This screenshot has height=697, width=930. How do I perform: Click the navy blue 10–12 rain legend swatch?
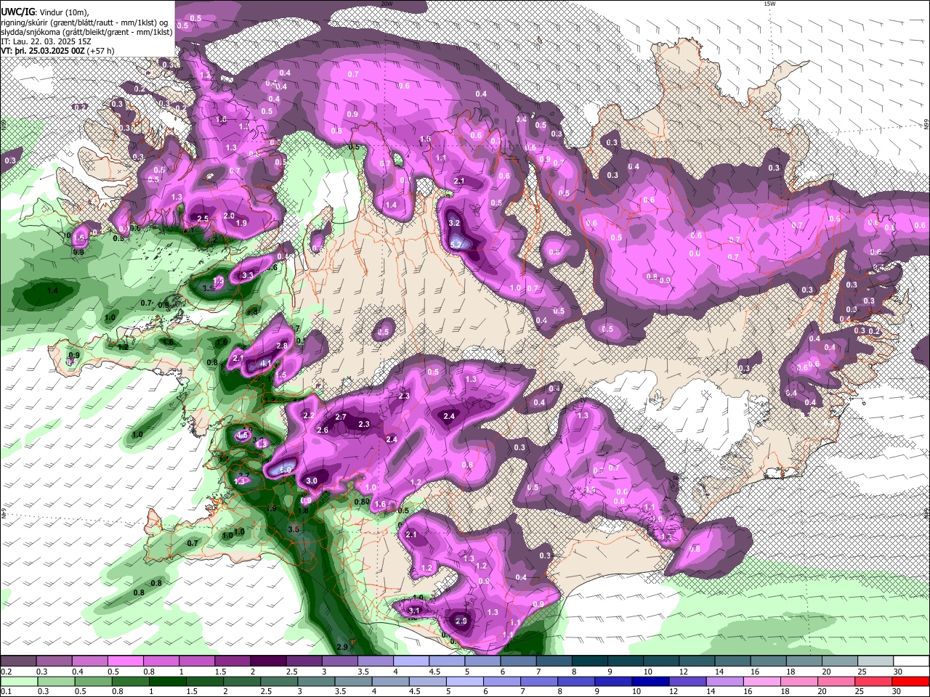[650, 681]
